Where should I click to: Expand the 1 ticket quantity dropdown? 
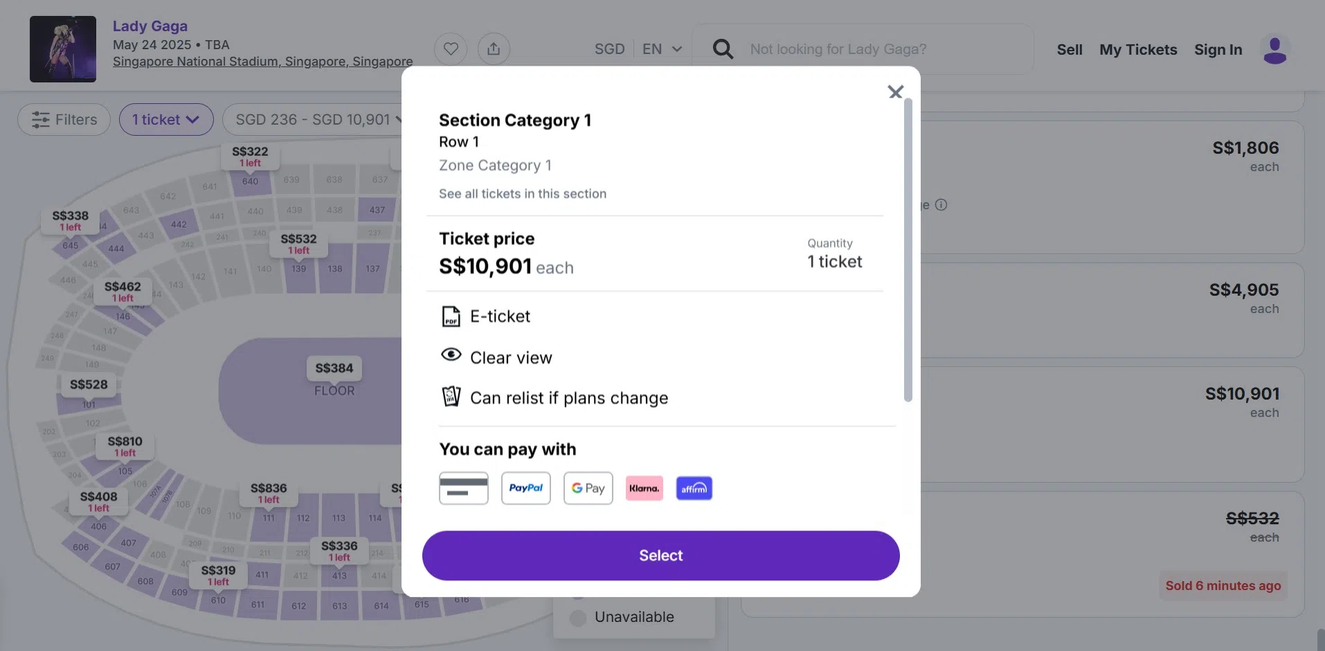166,120
